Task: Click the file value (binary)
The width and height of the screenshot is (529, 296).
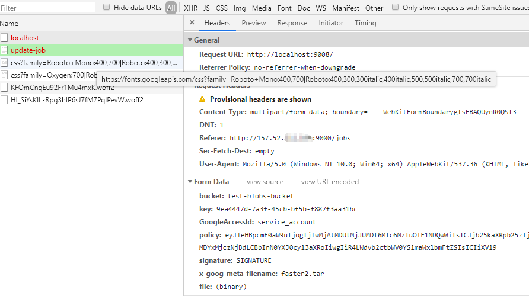Action: point(231,287)
